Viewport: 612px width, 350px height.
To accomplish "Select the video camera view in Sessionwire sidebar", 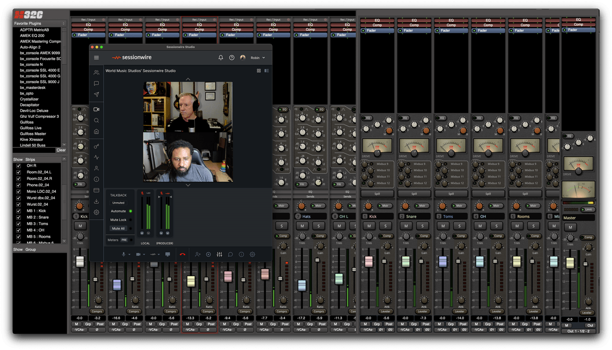I will pos(96,110).
